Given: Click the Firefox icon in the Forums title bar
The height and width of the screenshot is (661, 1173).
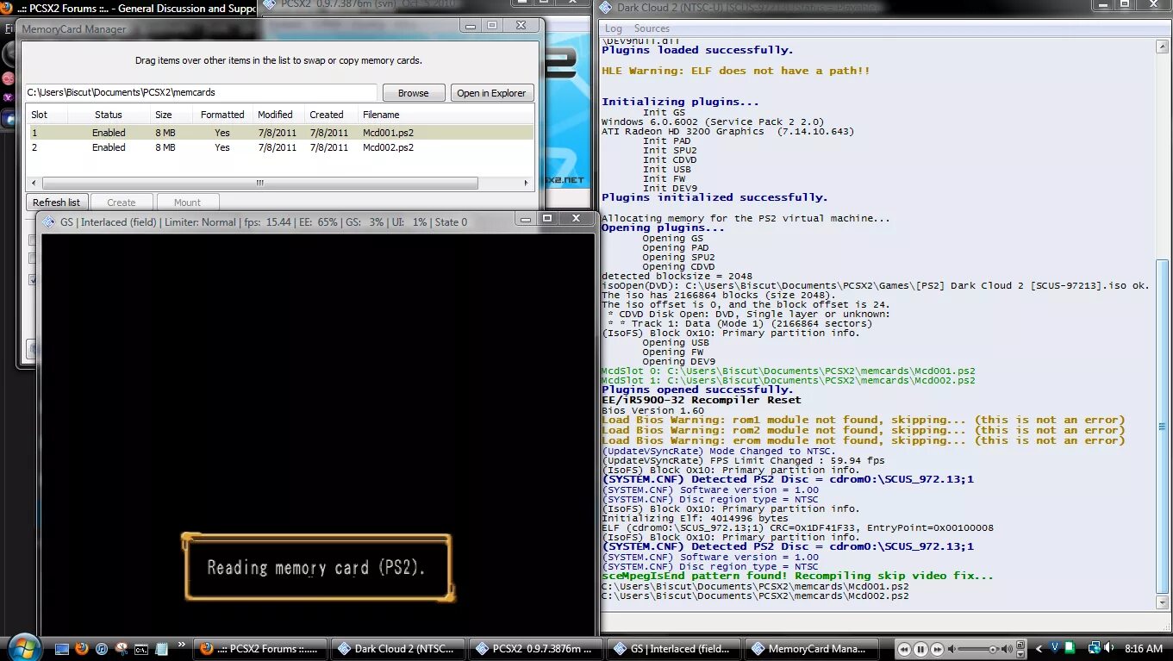Looking at the screenshot, I should [8, 9].
